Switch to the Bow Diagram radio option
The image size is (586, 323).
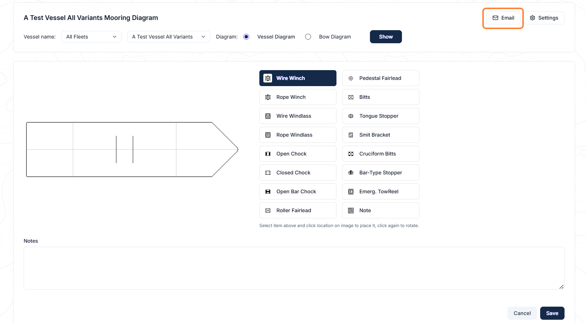click(x=308, y=37)
